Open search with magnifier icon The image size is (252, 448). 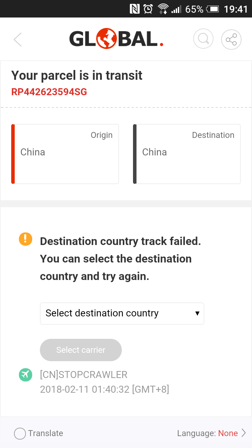[x=203, y=39]
